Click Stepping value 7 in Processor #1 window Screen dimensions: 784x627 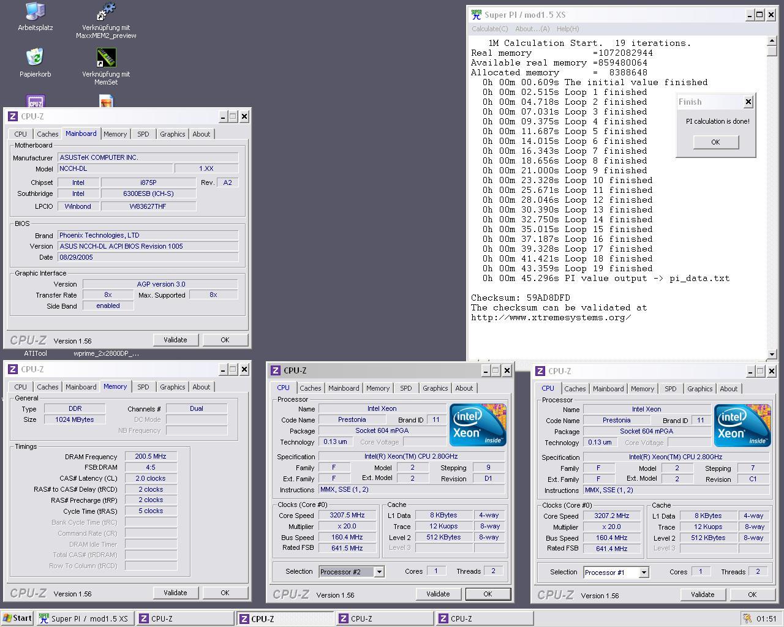point(753,468)
